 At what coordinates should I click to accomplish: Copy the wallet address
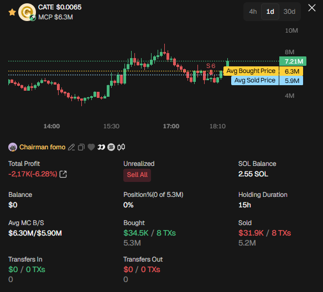coord(81,147)
